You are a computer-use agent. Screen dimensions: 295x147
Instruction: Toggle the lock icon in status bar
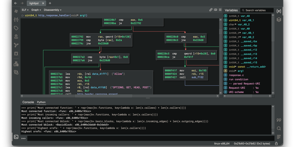coord(276,144)
